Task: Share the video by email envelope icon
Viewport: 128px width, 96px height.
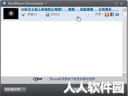Action: point(117,14)
